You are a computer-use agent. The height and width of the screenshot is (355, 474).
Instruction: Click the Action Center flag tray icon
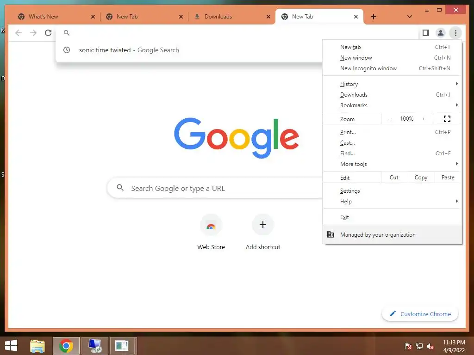click(x=408, y=346)
